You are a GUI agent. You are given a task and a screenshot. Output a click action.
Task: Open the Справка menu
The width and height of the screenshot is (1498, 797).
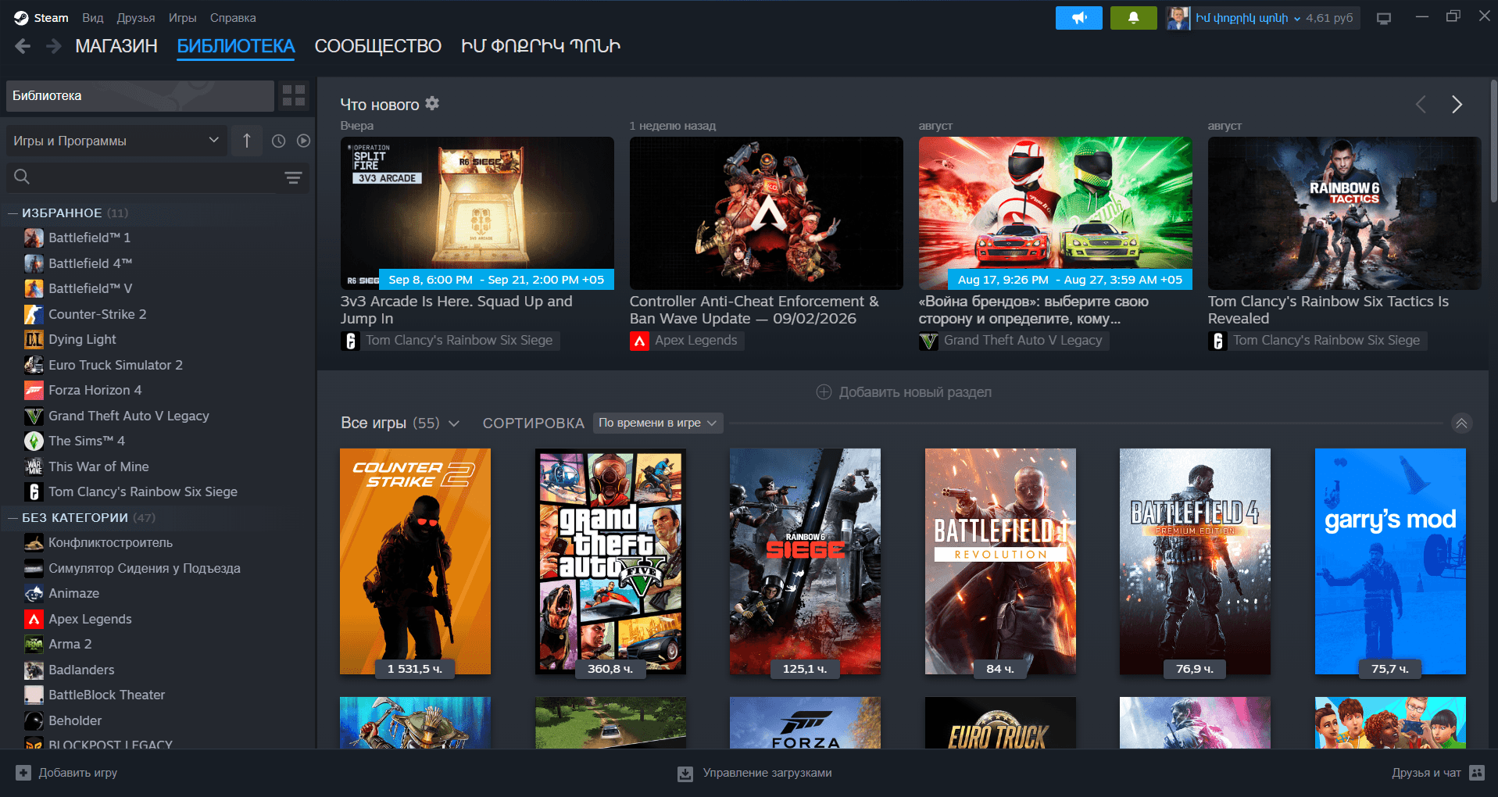click(x=233, y=17)
